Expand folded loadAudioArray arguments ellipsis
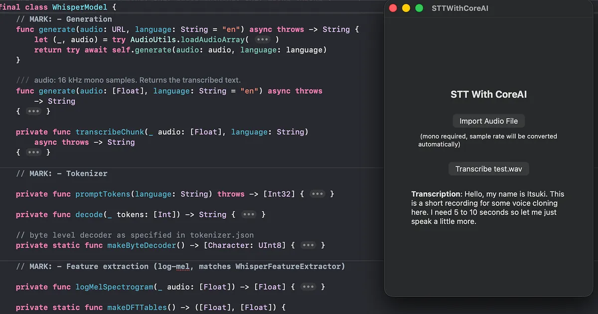The height and width of the screenshot is (314, 598). (x=262, y=39)
